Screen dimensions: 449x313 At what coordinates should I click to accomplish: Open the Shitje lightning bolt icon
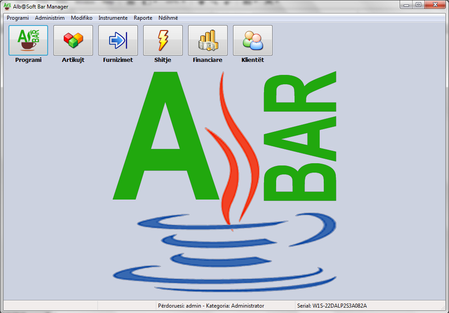tap(163, 40)
